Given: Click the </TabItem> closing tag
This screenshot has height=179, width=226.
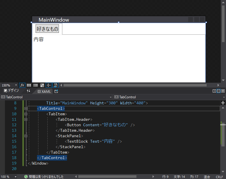Looking at the screenshot, I should 58,152.
